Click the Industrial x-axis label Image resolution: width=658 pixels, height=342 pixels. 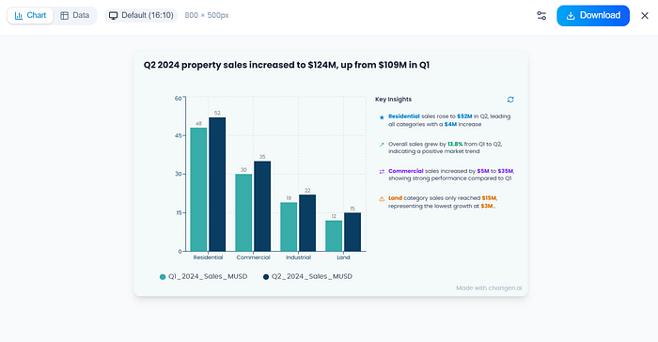coord(298,257)
